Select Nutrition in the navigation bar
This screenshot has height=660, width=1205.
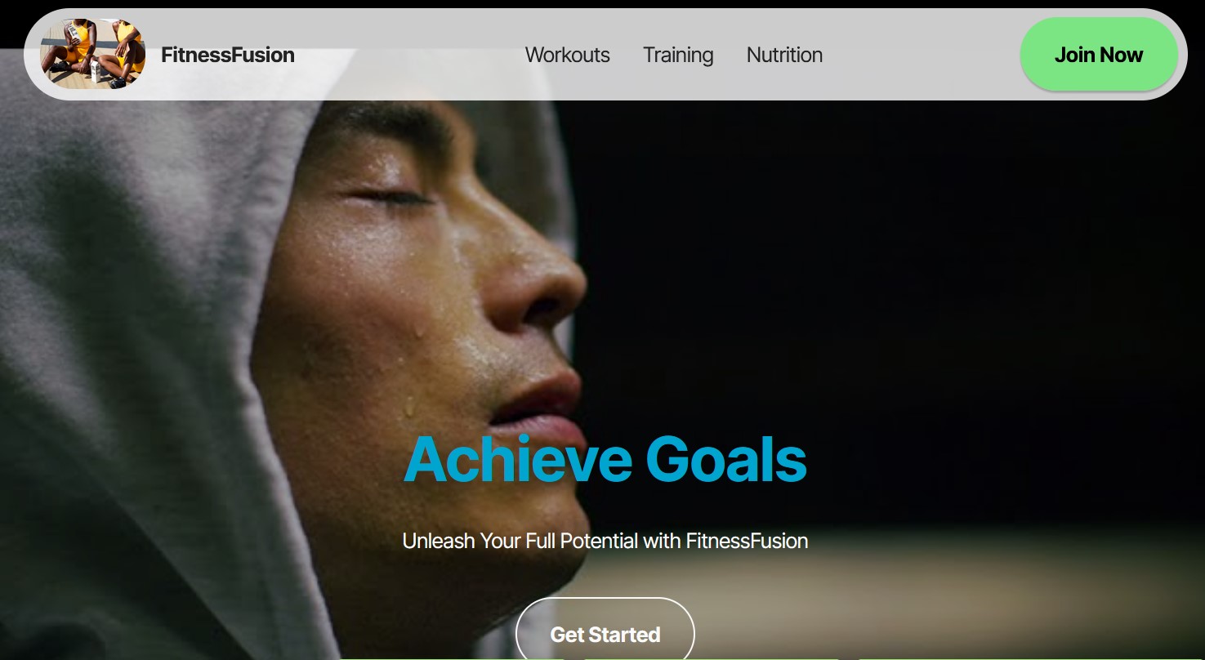coord(784,55)
